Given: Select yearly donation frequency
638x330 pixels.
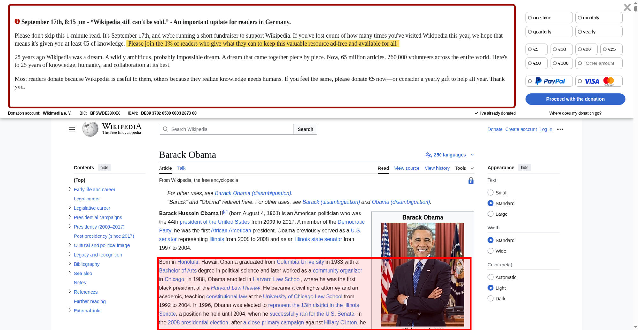Looking at the screenshot, I should click(x=599, y=32).
